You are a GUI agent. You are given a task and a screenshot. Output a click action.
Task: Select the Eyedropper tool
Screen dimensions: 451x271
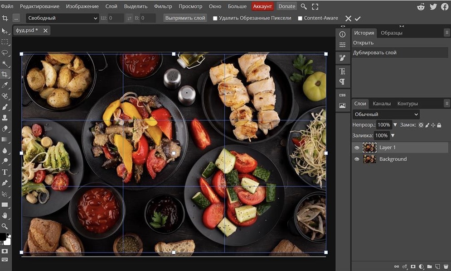[5, 85]
